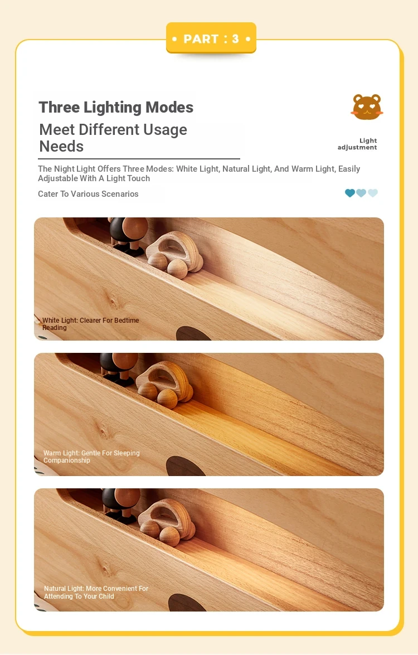The height and width of the screenshot is (655, 418).
Task: Click the Cater To Various Scenarios text
Action: 88,194
